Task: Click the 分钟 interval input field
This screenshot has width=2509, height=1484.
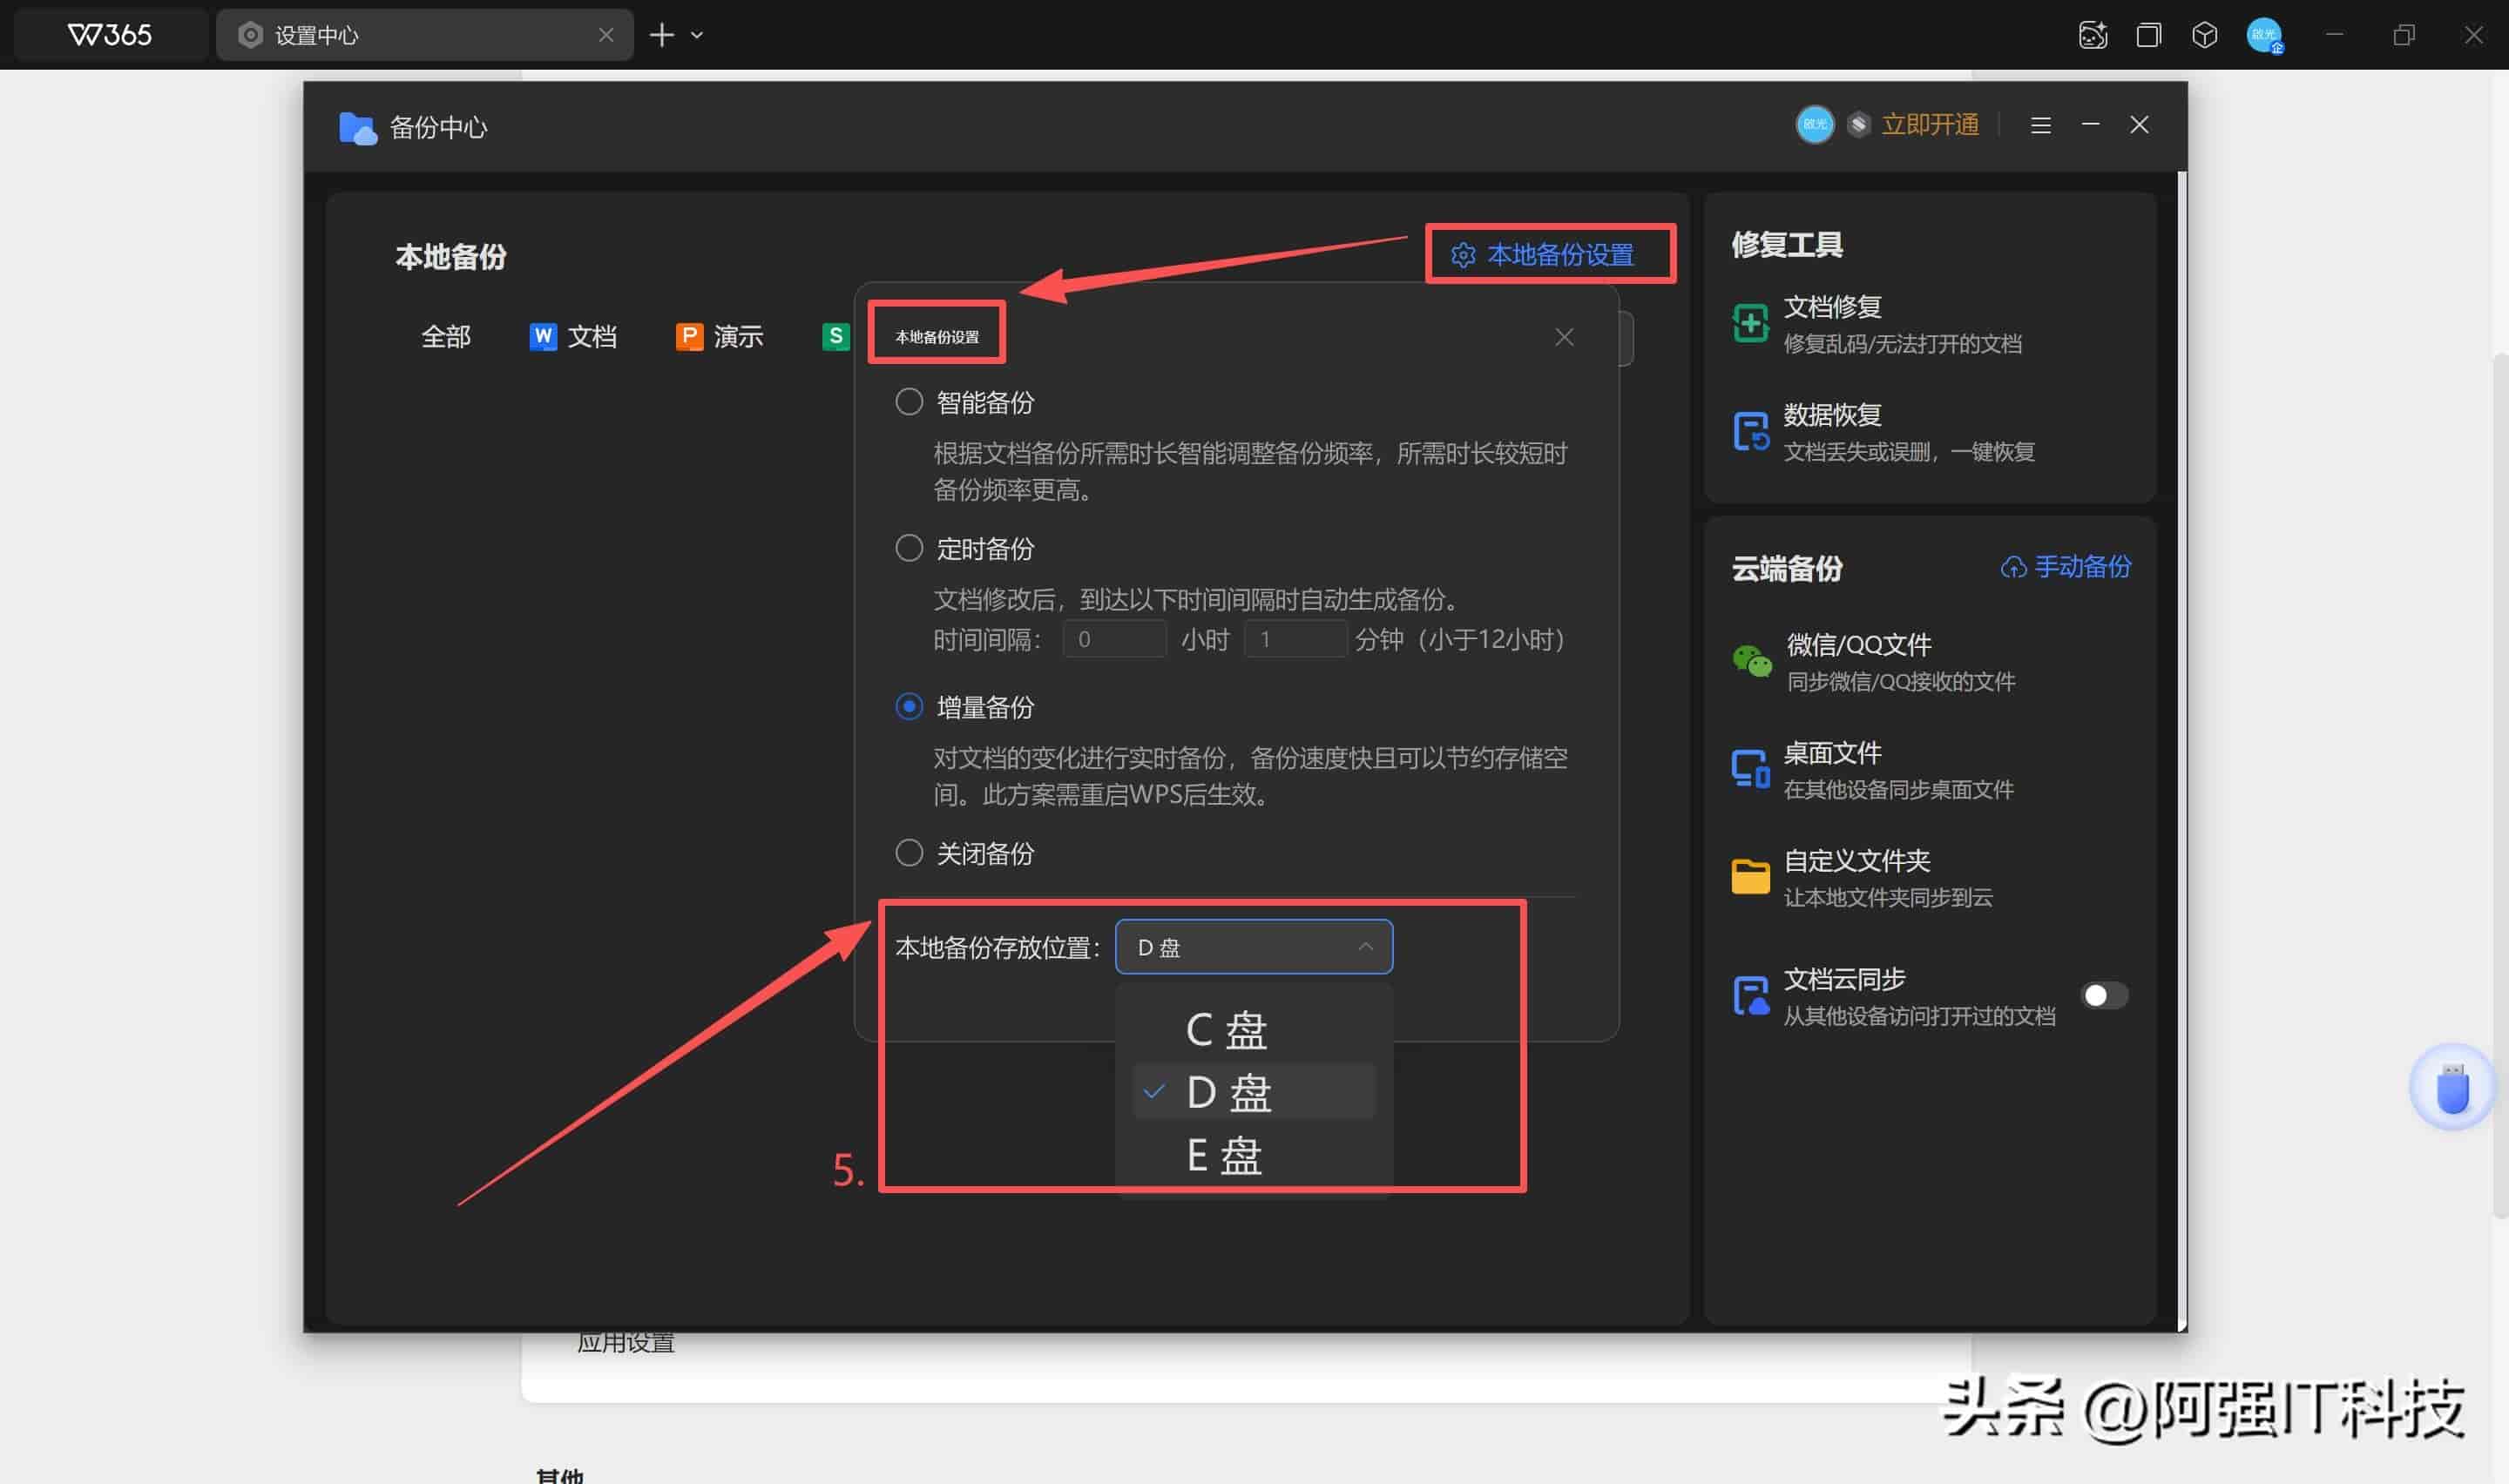Action: 1295,639
